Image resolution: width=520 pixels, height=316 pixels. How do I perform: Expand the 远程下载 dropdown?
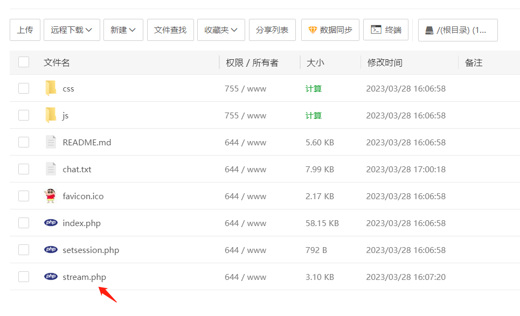[72, 30]
